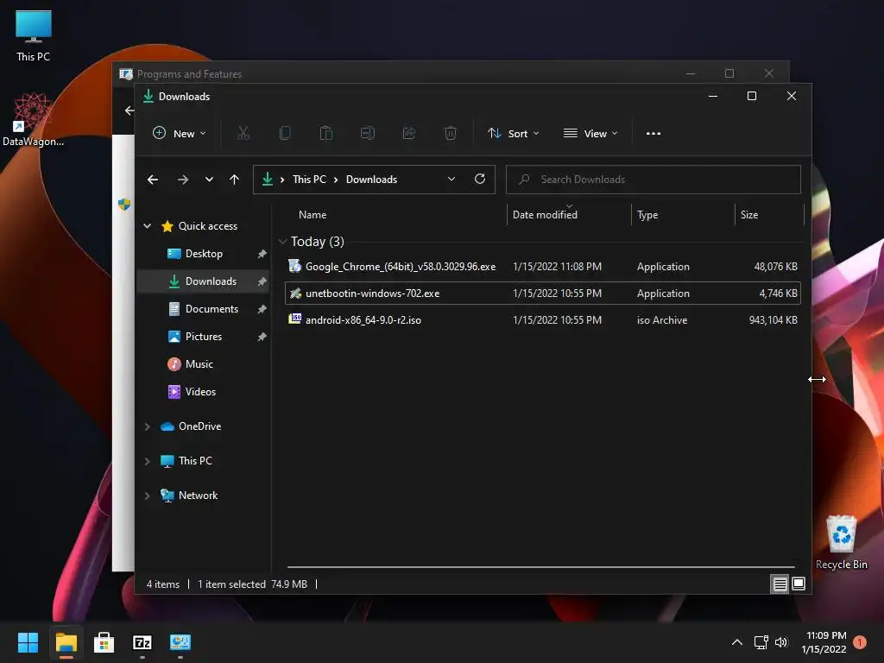Expand the This PC tree node
Image resolution: width=884 pixels, height=663 pixels.
(x=147, y=461)
